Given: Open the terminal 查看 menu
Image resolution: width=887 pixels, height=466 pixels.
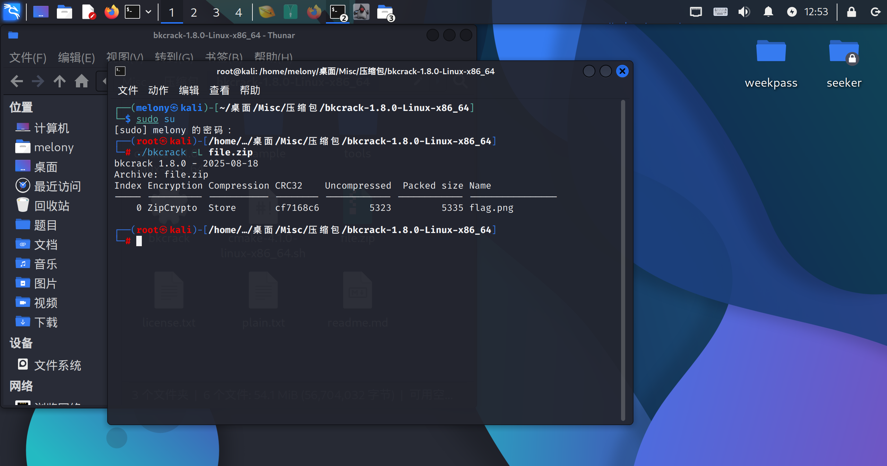Looking at the screenshot, I should point(219,90).
